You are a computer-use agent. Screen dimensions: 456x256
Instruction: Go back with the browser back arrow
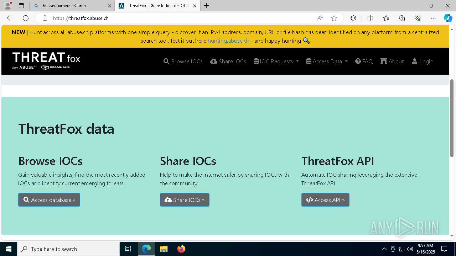coord(10,18)
